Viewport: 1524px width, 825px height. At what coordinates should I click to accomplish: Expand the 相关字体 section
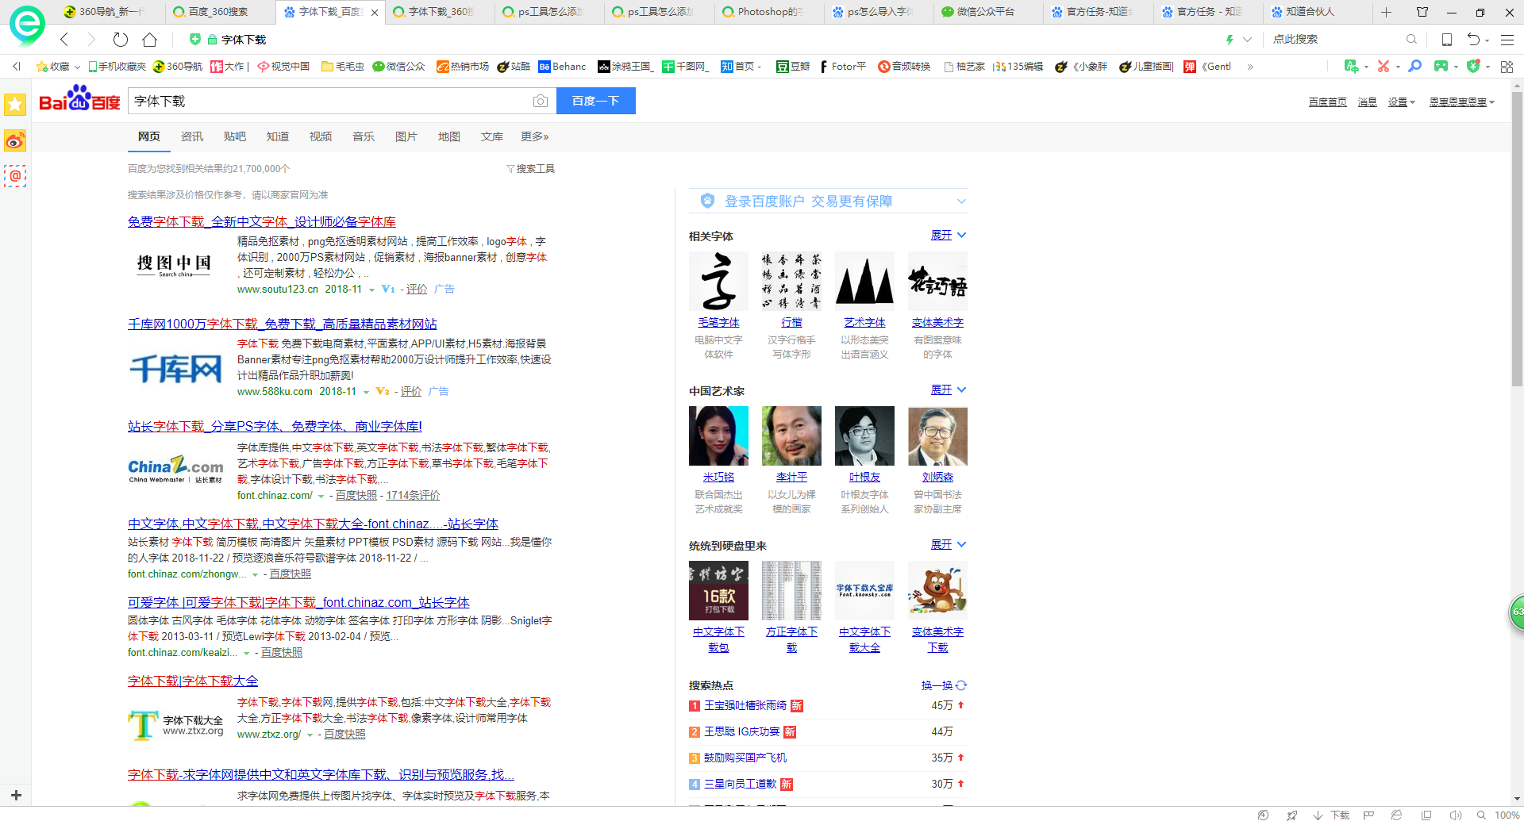pos(949,236)
